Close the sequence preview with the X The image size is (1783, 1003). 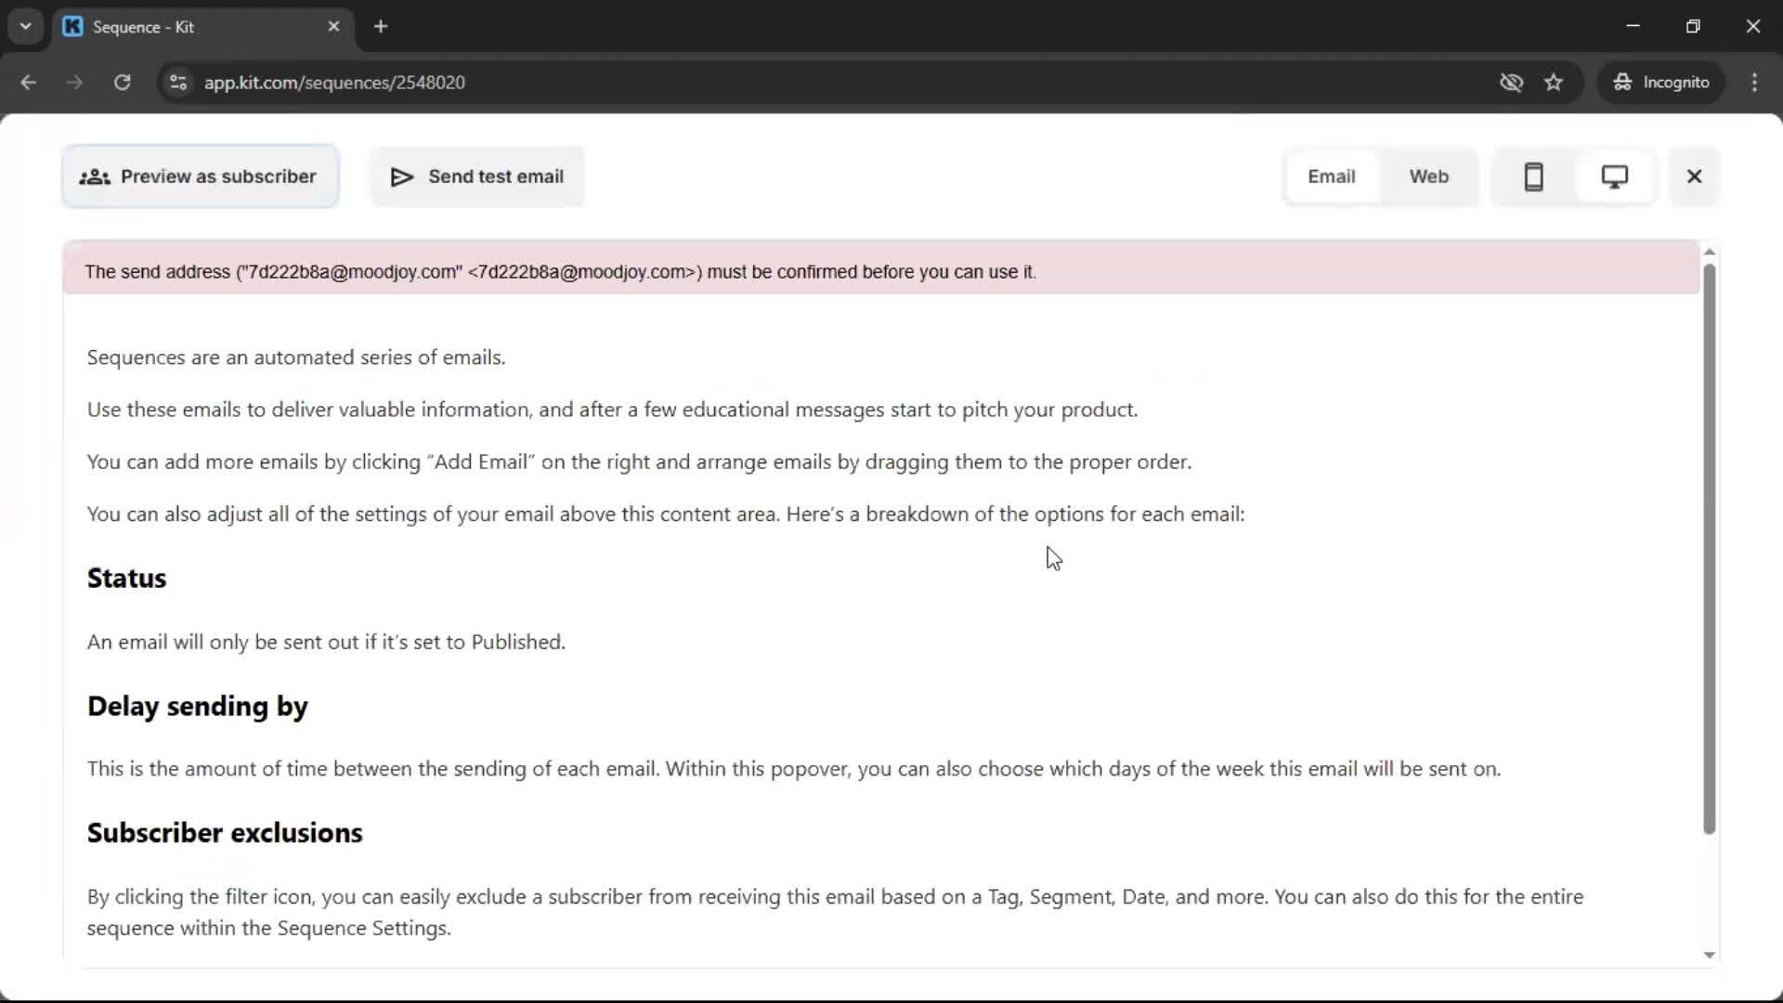coord(1694,176)
